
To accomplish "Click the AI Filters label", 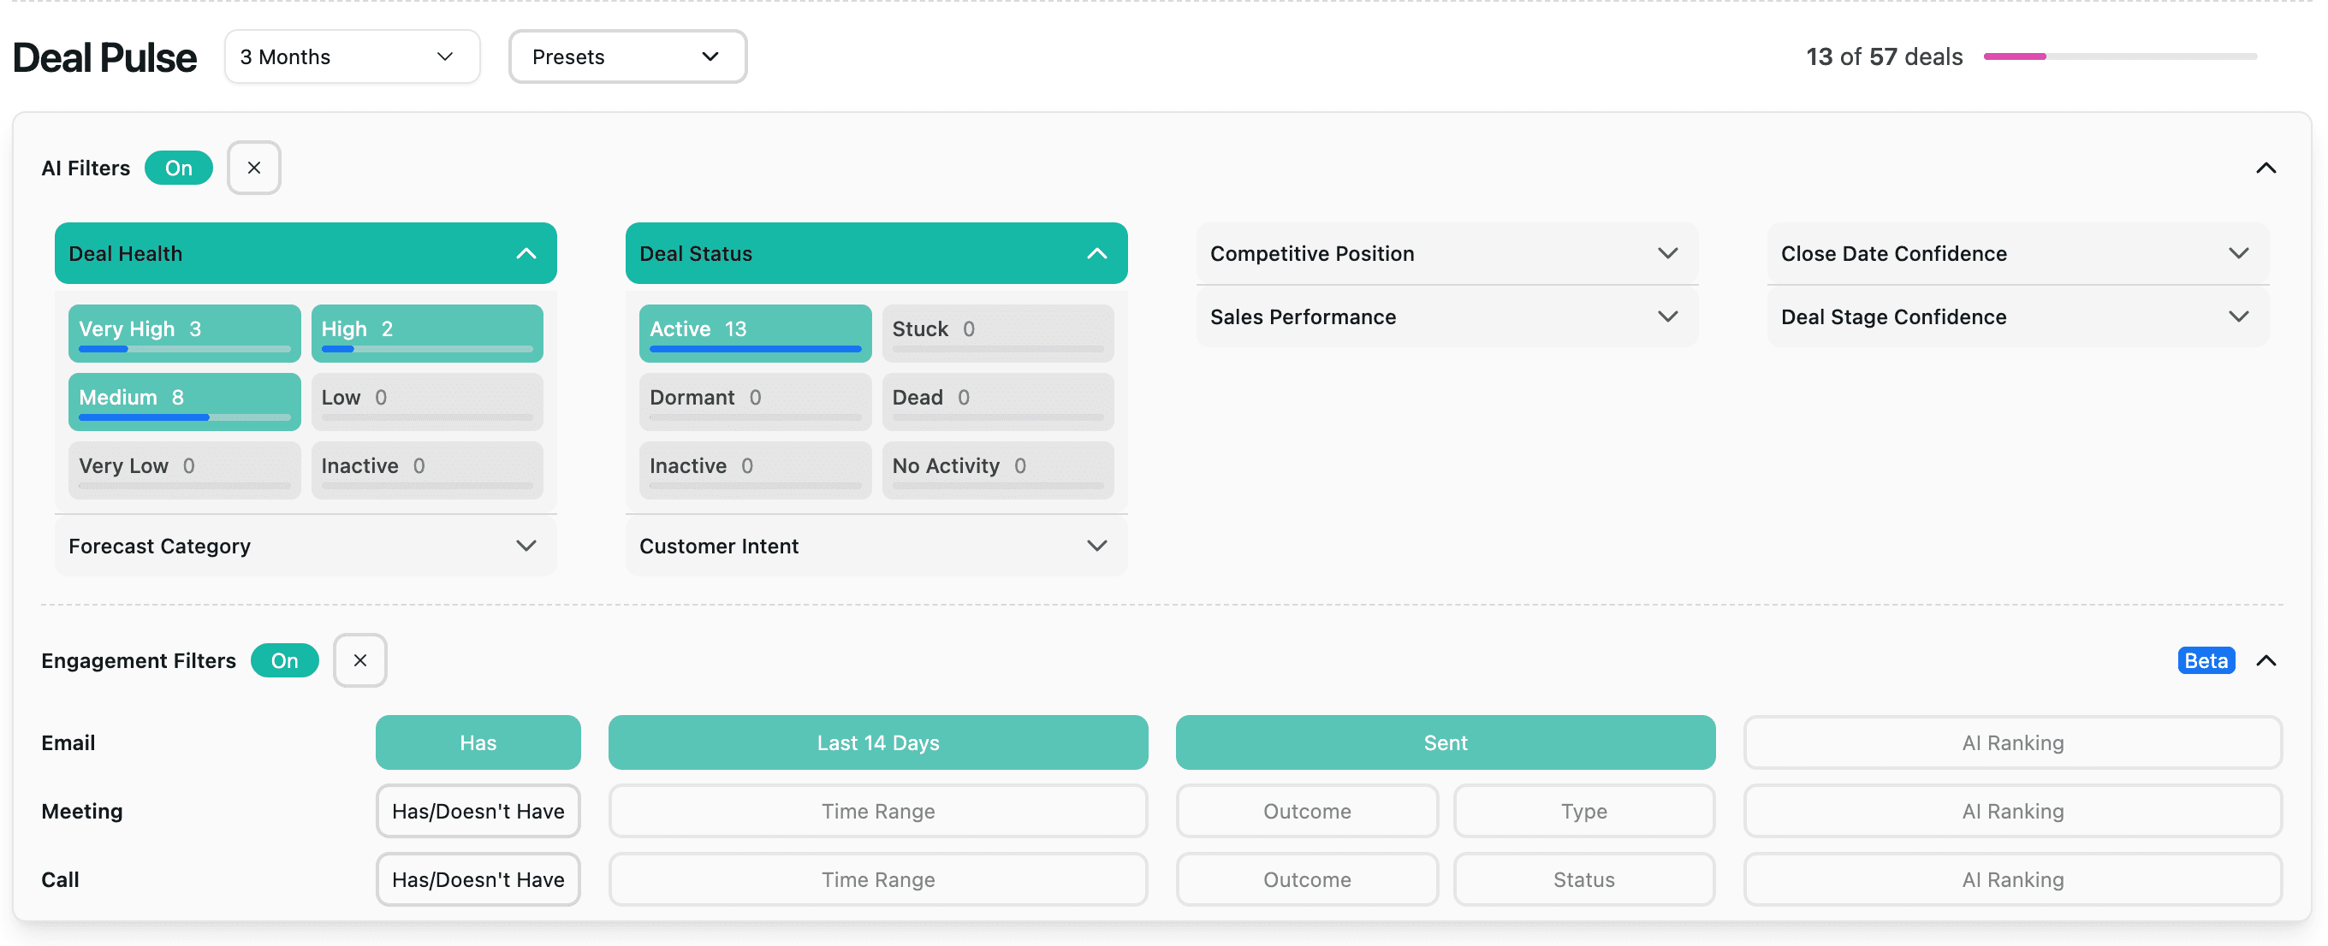I will click(x=86, y=168).
